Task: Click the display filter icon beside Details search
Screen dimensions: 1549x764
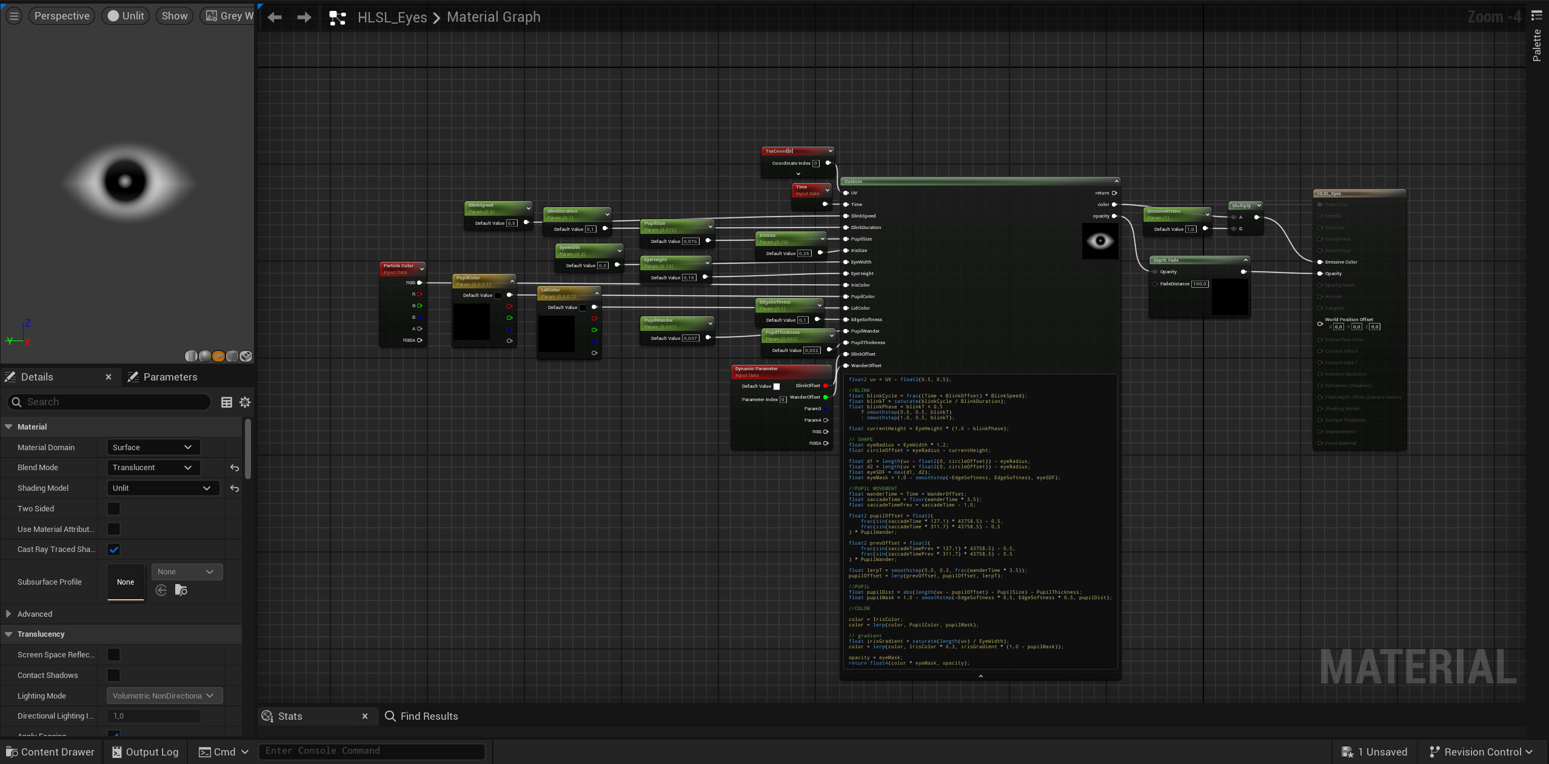Action: [x=227, y=402]
